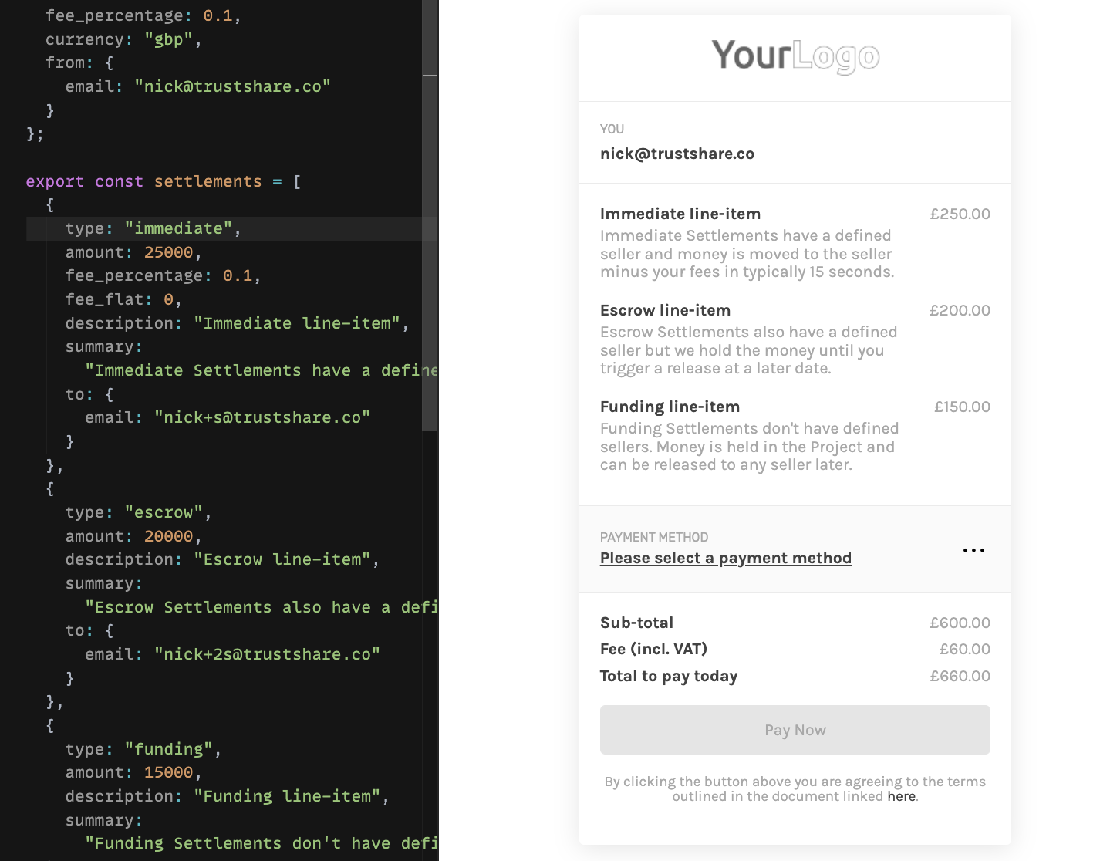Image resolution: width=1100 pixels, height=861 pixels.
Task: Select the £250.00 line-item amount
Action: 960,214
